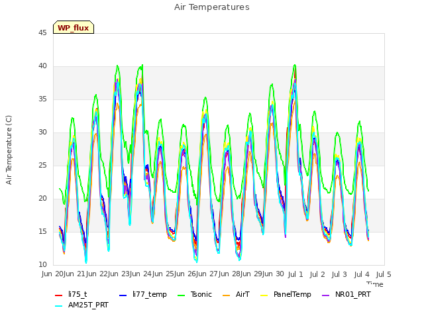Click the li77_temp blue legend swatch
The width and height of the screenshot is (424, 318).
tap(123, 295)
